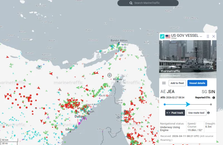Viewport: 223px width, 145px height.
Task: Close the US GOV VESSEL info panel
Action: 214,37
